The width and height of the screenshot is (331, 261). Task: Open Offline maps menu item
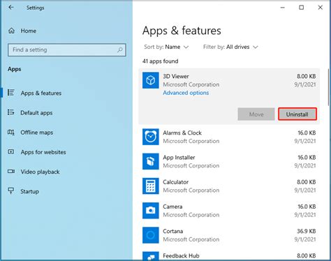coord(37,133)
